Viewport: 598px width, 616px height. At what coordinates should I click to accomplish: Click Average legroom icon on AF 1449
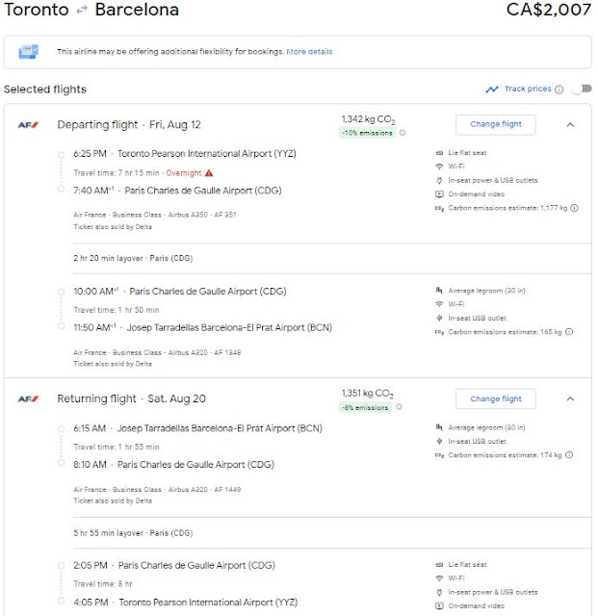[439, 427]
